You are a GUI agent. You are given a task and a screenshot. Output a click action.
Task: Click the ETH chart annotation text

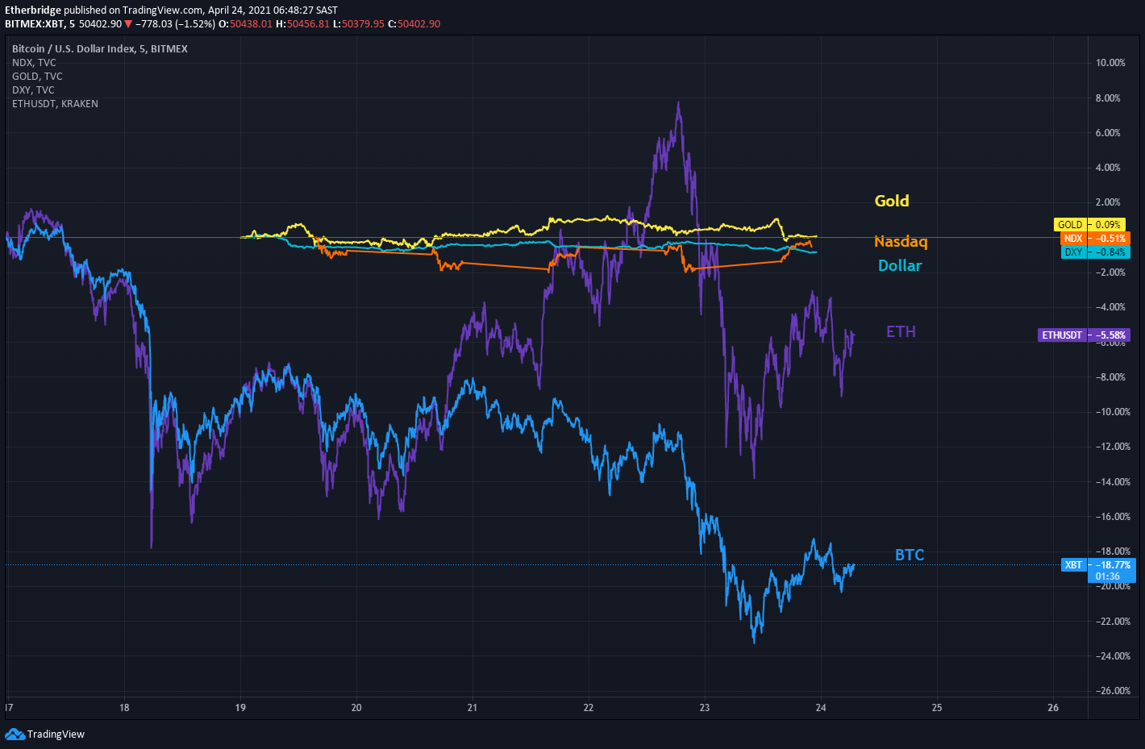click(901, 331)
